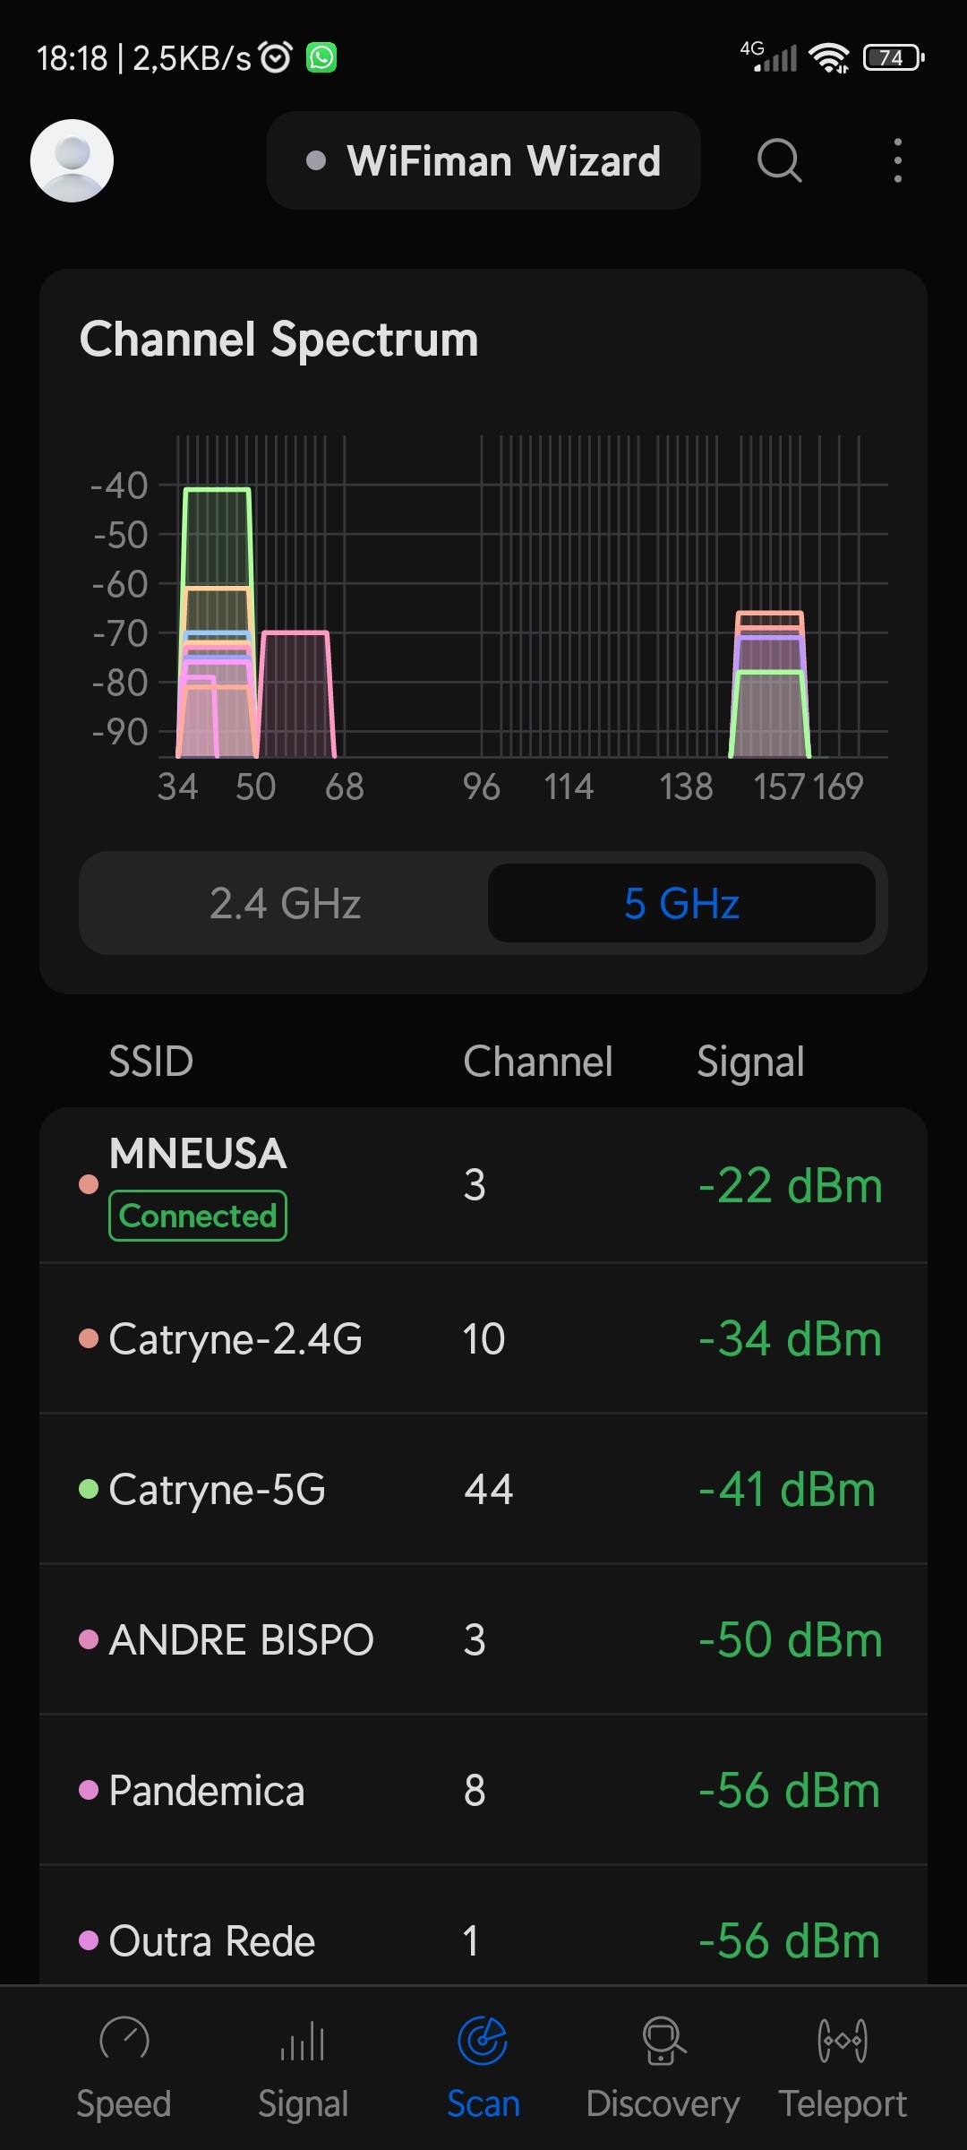Image resolution: width=967 pixels, height=2150 pixels.
Task: Open the search magnifier icon
Action: coord(779,161)
